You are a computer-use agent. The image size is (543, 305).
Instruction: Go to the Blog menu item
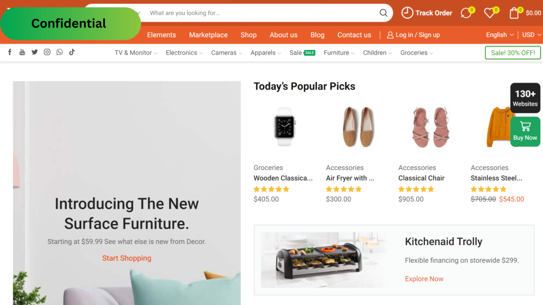coord(318,35)
